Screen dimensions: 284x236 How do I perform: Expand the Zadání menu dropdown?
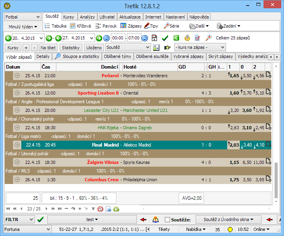(228, 26)
